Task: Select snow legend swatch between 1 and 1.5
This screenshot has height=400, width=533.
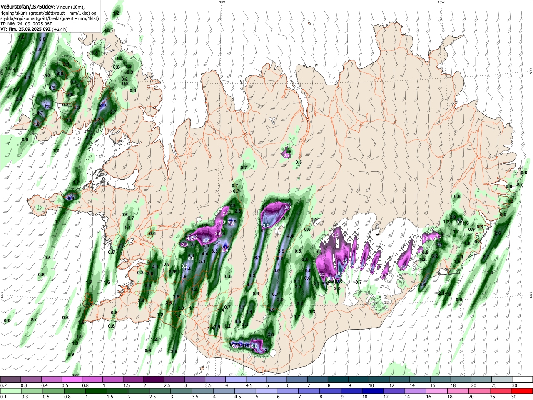Action: click(x=113, y=380)
